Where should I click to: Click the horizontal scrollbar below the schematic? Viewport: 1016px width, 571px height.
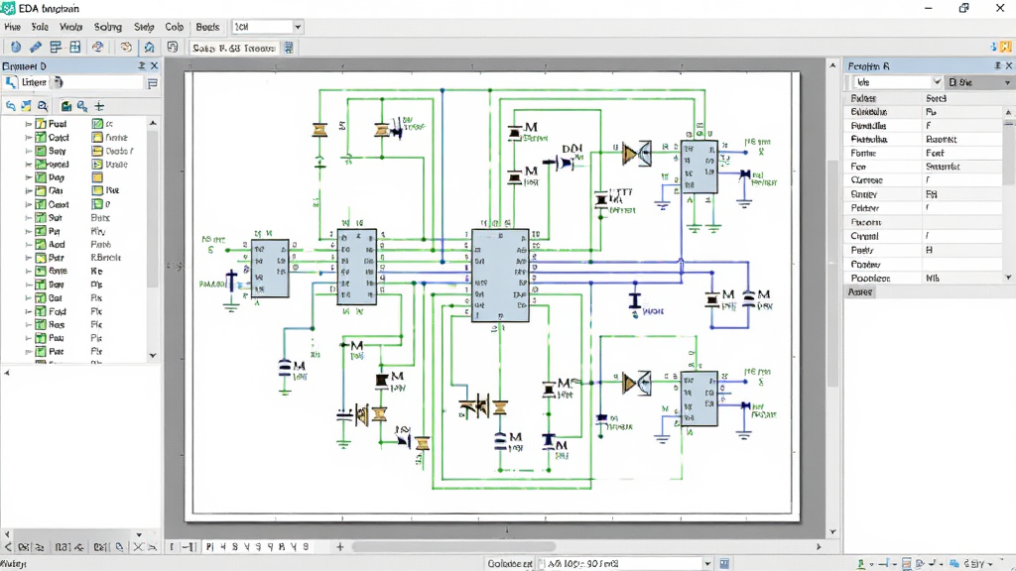453,547
